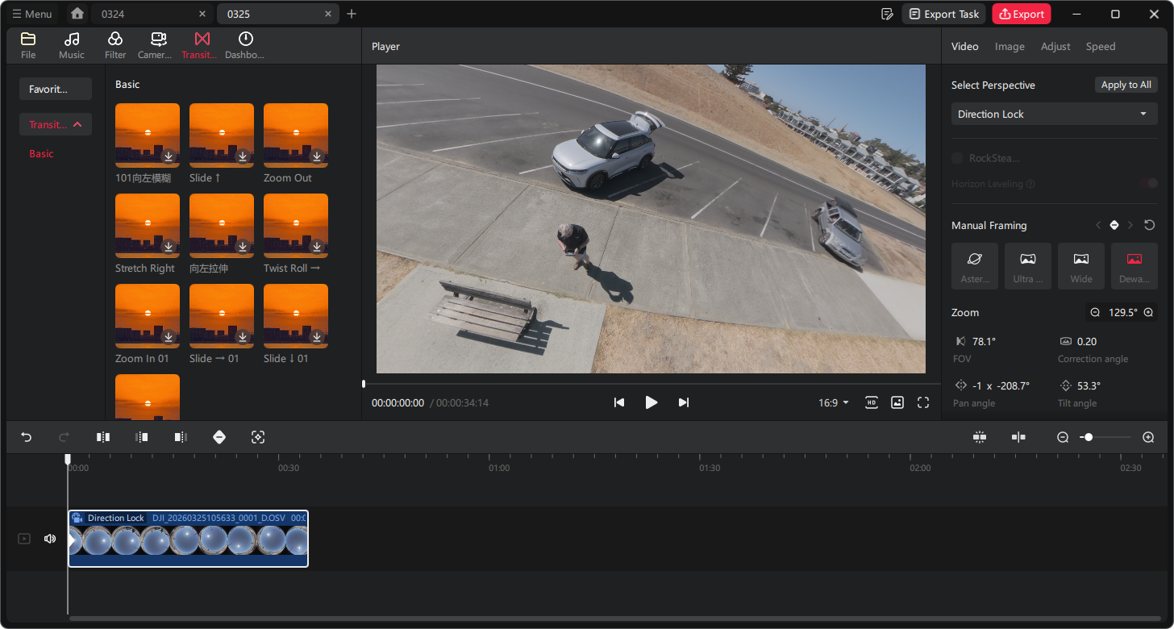1174x629 pixels.
Task: Enter fullscreen player mode
Action: tap(923, 402)
